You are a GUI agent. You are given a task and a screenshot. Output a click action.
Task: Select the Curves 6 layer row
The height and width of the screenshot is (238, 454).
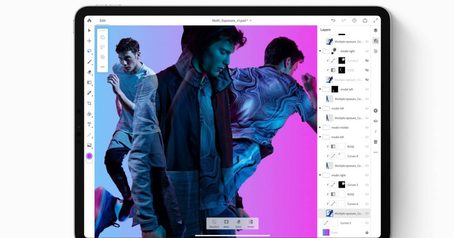click(344, 204)
